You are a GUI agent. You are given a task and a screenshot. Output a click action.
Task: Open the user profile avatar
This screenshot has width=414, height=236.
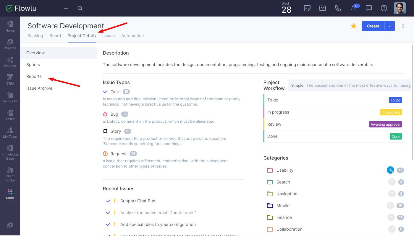click(x=400, y=8)
